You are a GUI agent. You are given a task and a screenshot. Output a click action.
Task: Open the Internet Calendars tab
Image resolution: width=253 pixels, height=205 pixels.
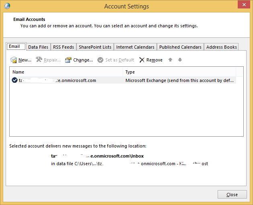tap(135, 47)
